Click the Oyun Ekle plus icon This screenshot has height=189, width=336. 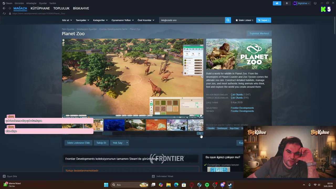coord(4,176)
